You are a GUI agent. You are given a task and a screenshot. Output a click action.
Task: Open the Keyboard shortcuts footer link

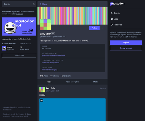click(28, 114)
